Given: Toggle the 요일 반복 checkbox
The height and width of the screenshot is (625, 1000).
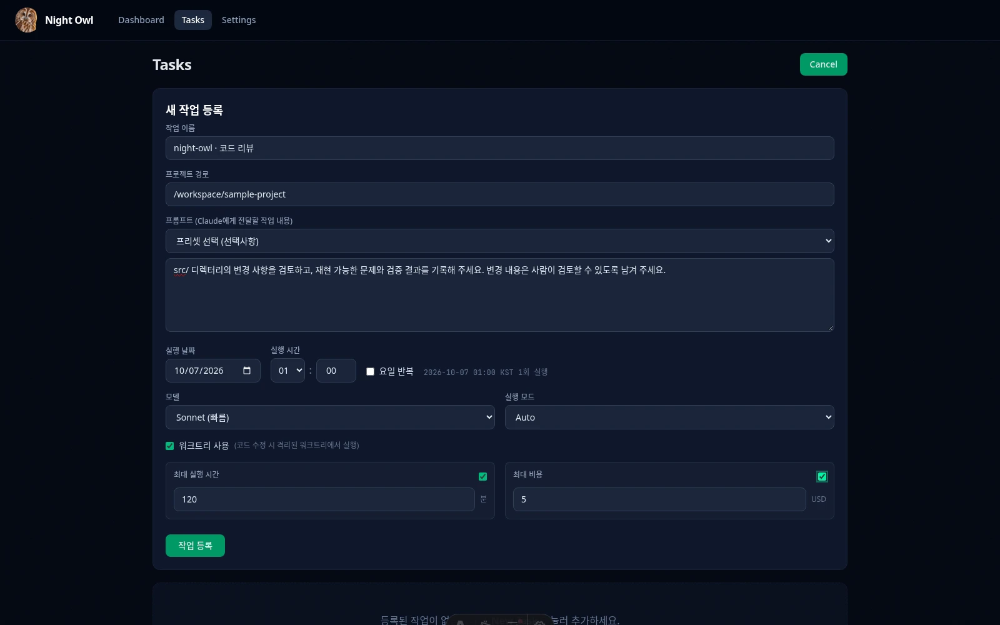Looking at the screenshot, I should 370,371.
